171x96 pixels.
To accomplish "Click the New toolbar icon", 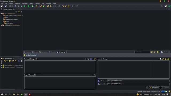I will pos(2,6).
